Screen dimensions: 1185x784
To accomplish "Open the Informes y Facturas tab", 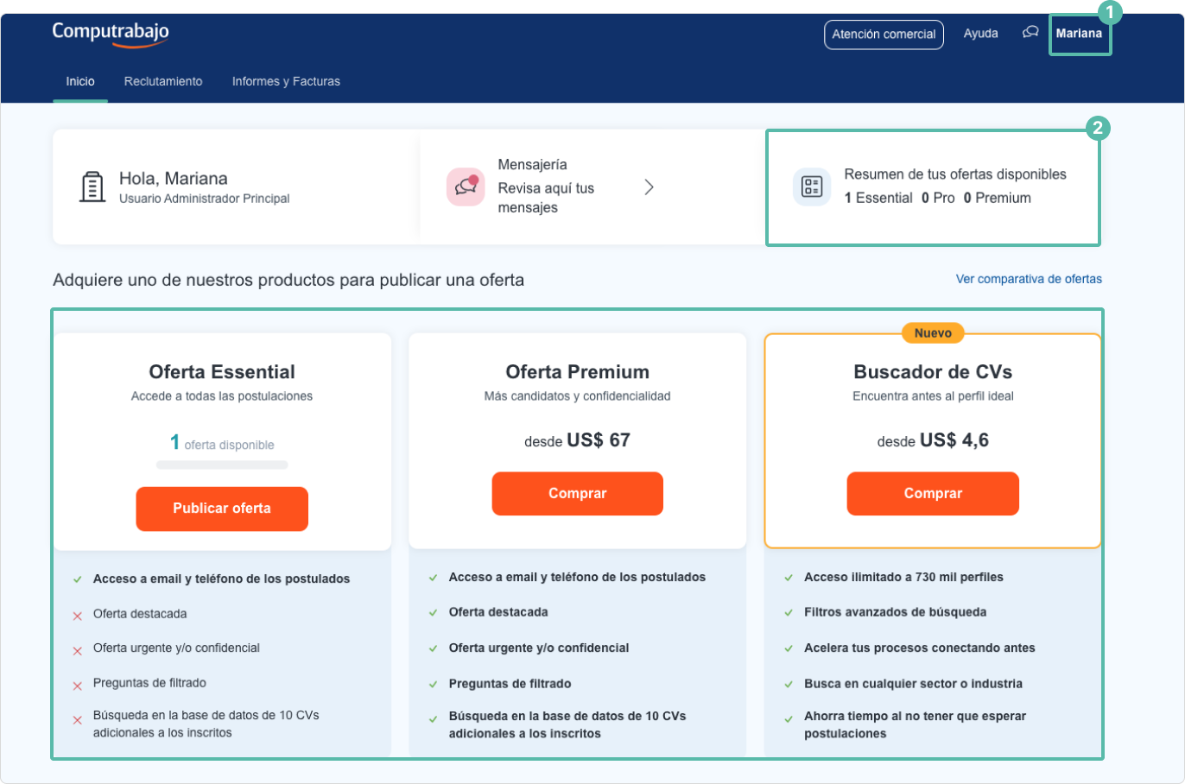I will (286, 81).
